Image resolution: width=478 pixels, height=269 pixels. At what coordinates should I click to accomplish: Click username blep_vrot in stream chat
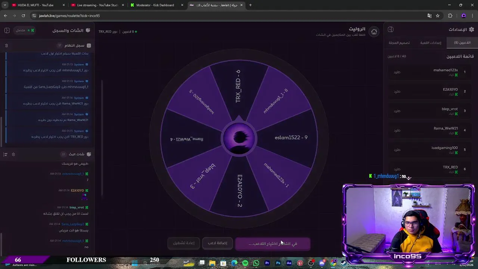pos(77,207)
